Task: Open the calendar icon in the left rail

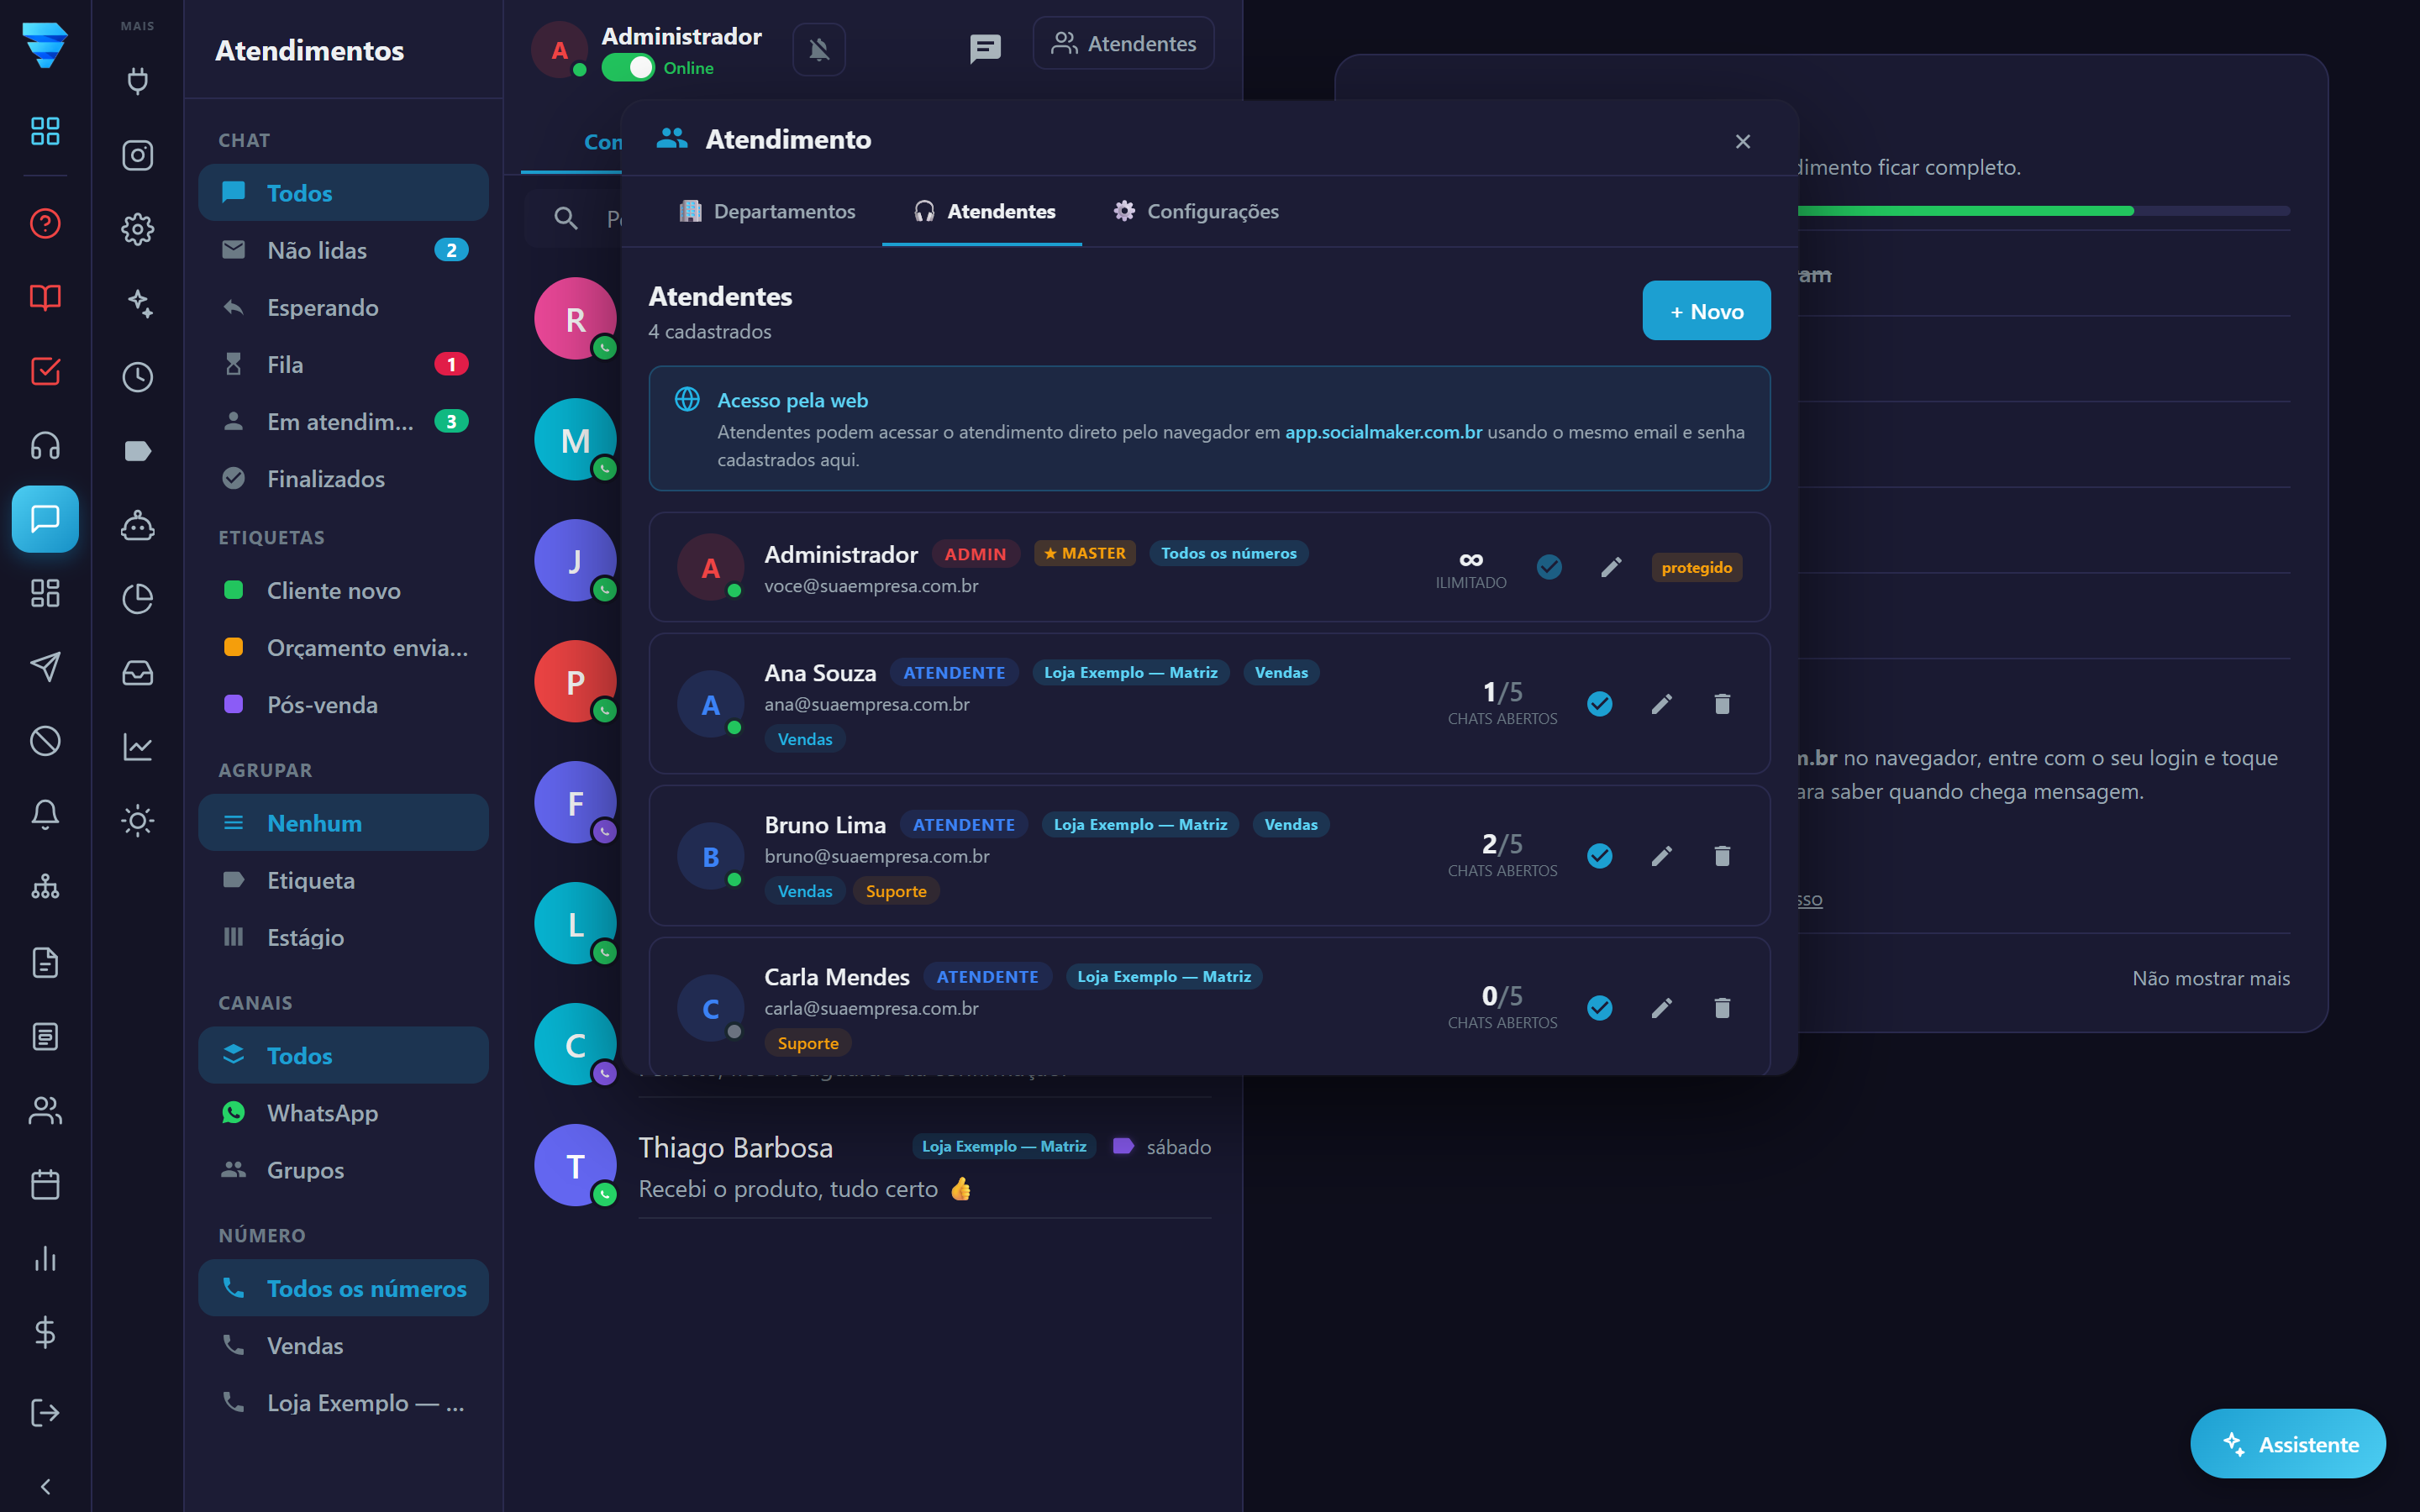Action: [x=45, y=1185]
